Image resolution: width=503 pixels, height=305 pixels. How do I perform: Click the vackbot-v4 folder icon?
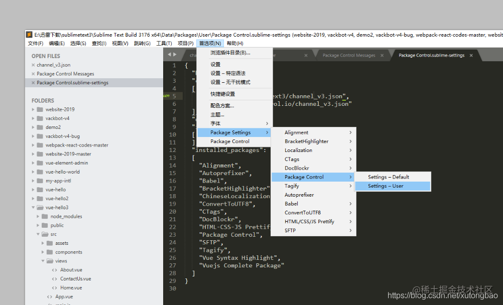pos(40,118)
